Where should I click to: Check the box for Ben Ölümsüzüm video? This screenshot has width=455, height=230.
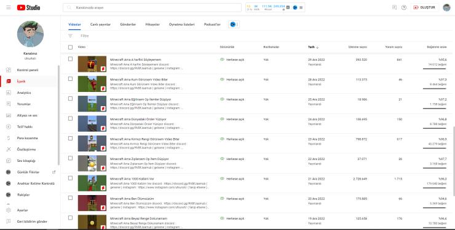[70, 198]
